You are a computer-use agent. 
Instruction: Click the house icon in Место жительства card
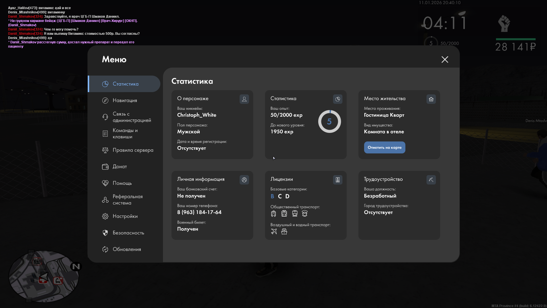pyautogui.click(x=431, y=99)
